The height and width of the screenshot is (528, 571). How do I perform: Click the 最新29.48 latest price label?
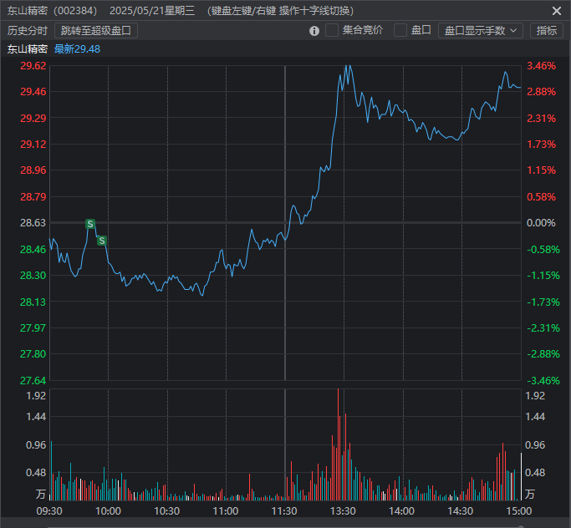77,49
